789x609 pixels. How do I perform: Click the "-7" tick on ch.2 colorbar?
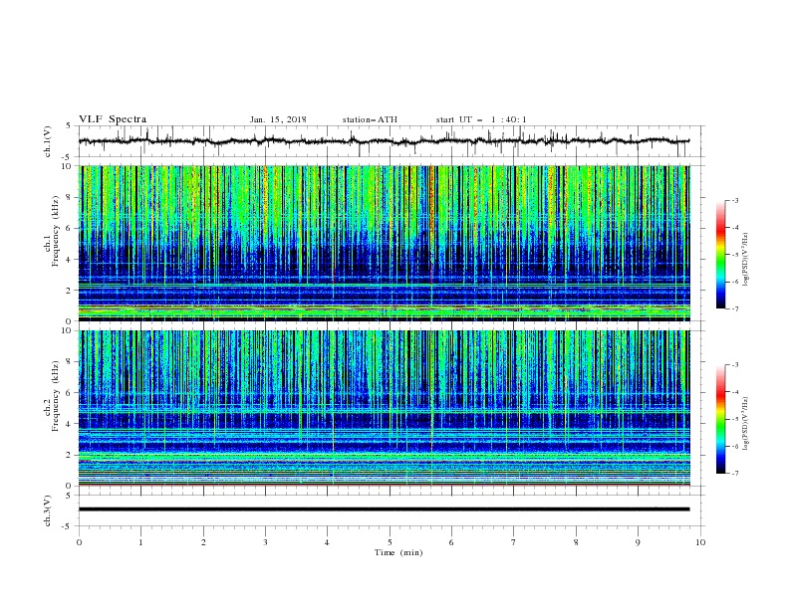click(x=735, y=473)
